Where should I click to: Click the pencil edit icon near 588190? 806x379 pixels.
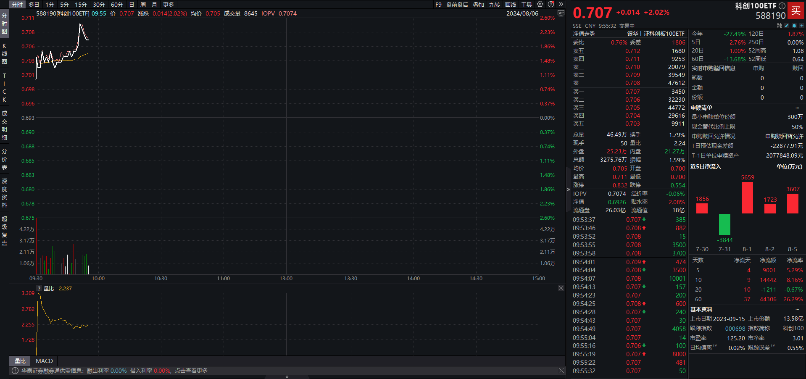[x=786, y=26]
